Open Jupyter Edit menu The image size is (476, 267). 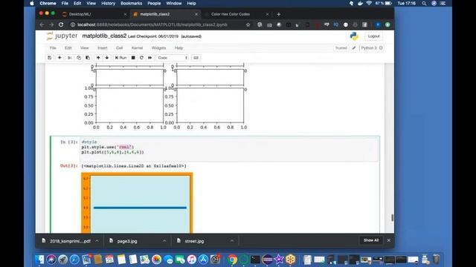(x=68, y=47)
